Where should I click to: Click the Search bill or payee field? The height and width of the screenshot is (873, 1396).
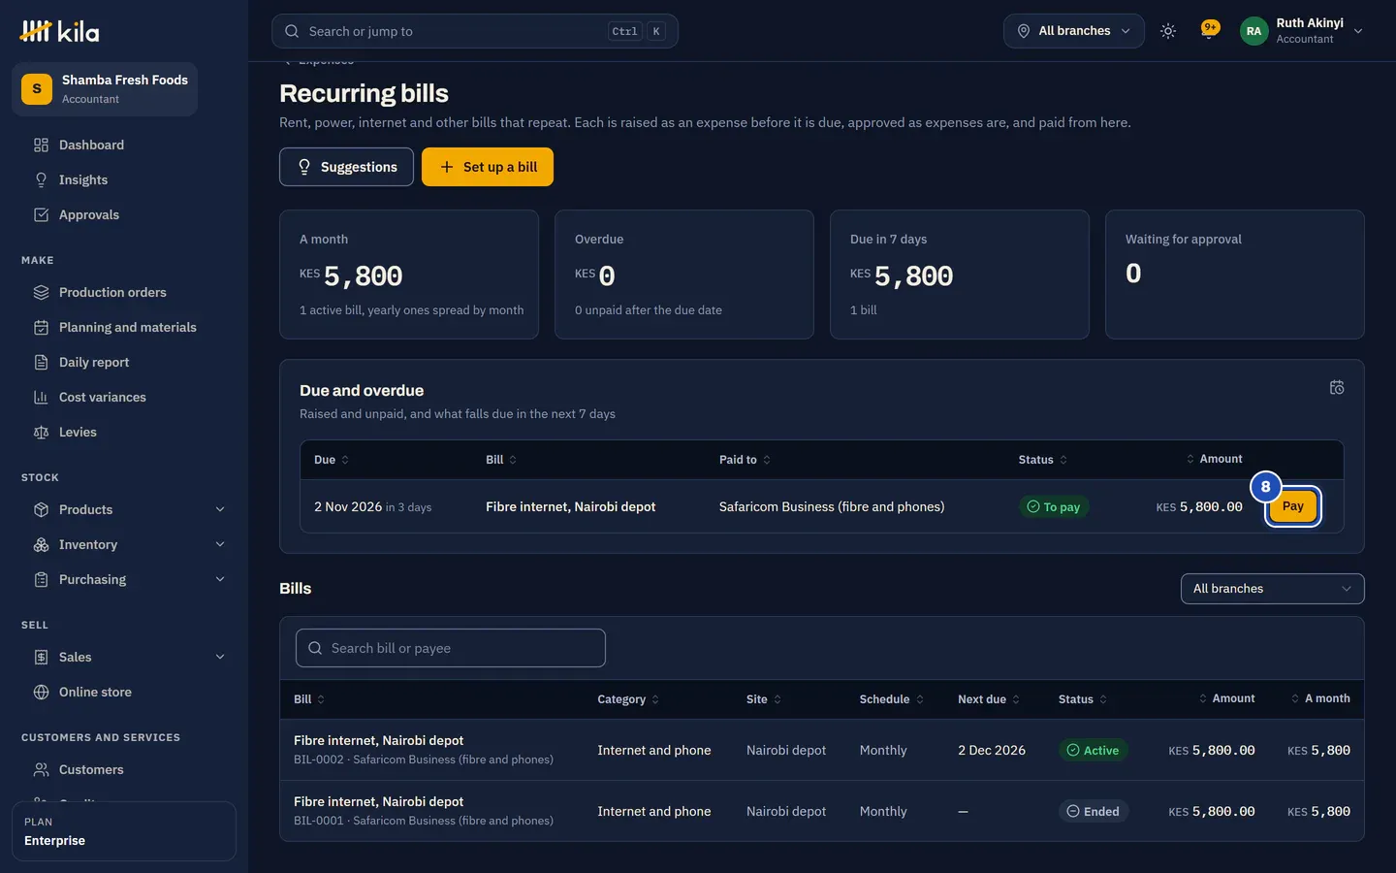tap(451, 648)
